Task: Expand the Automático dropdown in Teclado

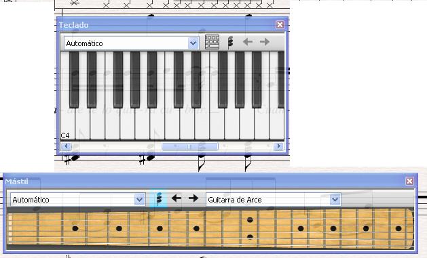Action: pos(193,43)
